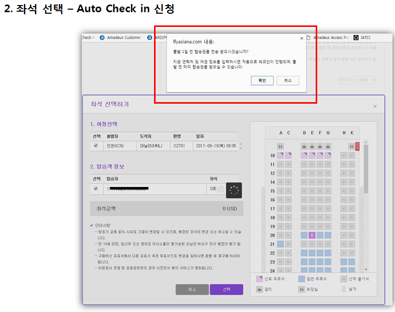Toggle the passenger selection checkbox
Screen dimensions: 395x312
point(96,189)
